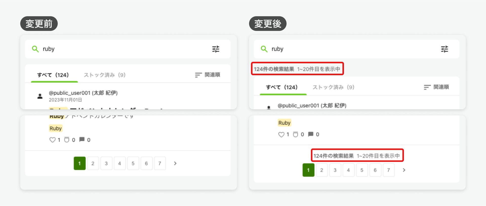Select ストック済み (9) tab in 変更後 panel
Viewport: 486px width, 206px height.
coord(333,87)
